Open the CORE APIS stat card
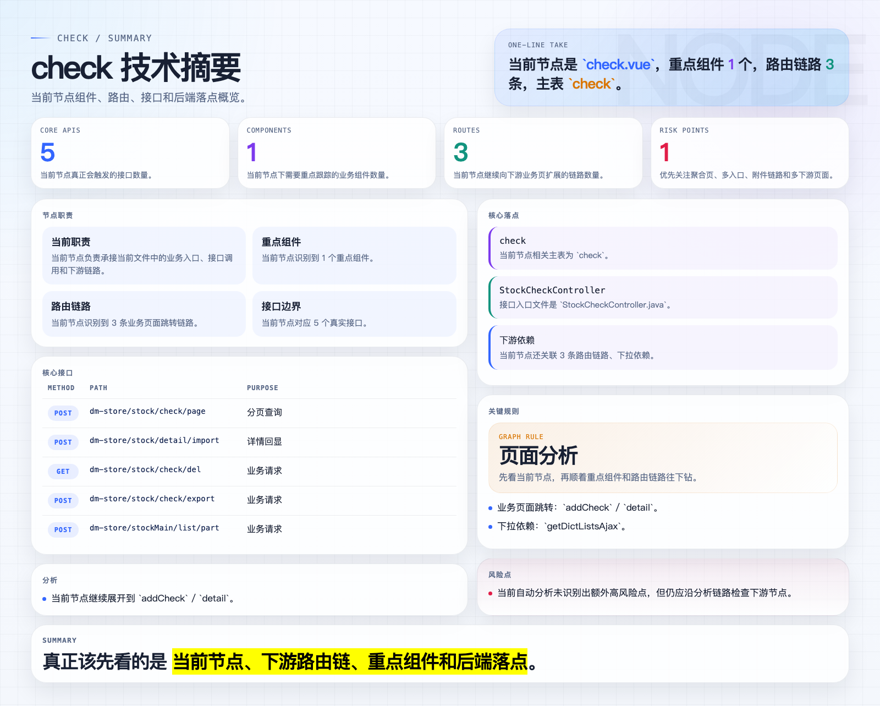 coord(130,152)
